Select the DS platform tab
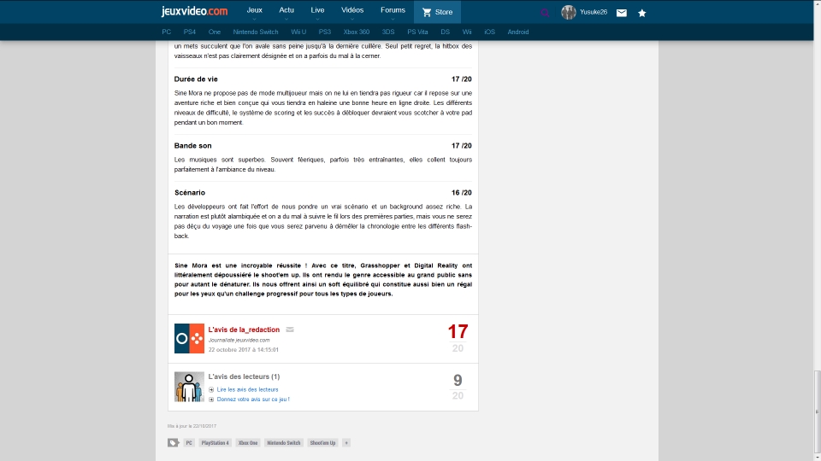821x461 pixels. click(445, 32)
